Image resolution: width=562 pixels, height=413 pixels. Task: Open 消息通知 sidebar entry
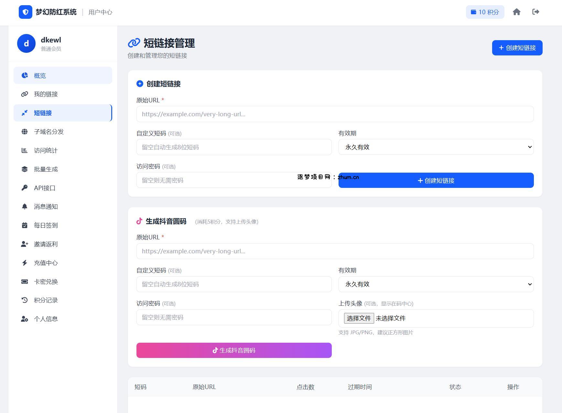pyautogui.click(x=63, y=207)
